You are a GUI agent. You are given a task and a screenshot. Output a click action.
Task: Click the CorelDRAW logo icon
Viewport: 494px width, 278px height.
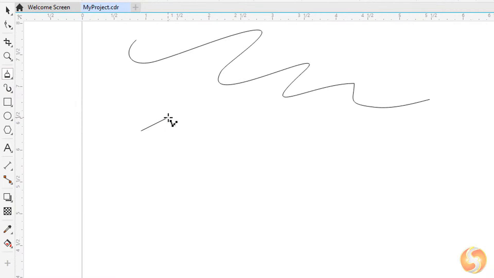coord(473,260)
